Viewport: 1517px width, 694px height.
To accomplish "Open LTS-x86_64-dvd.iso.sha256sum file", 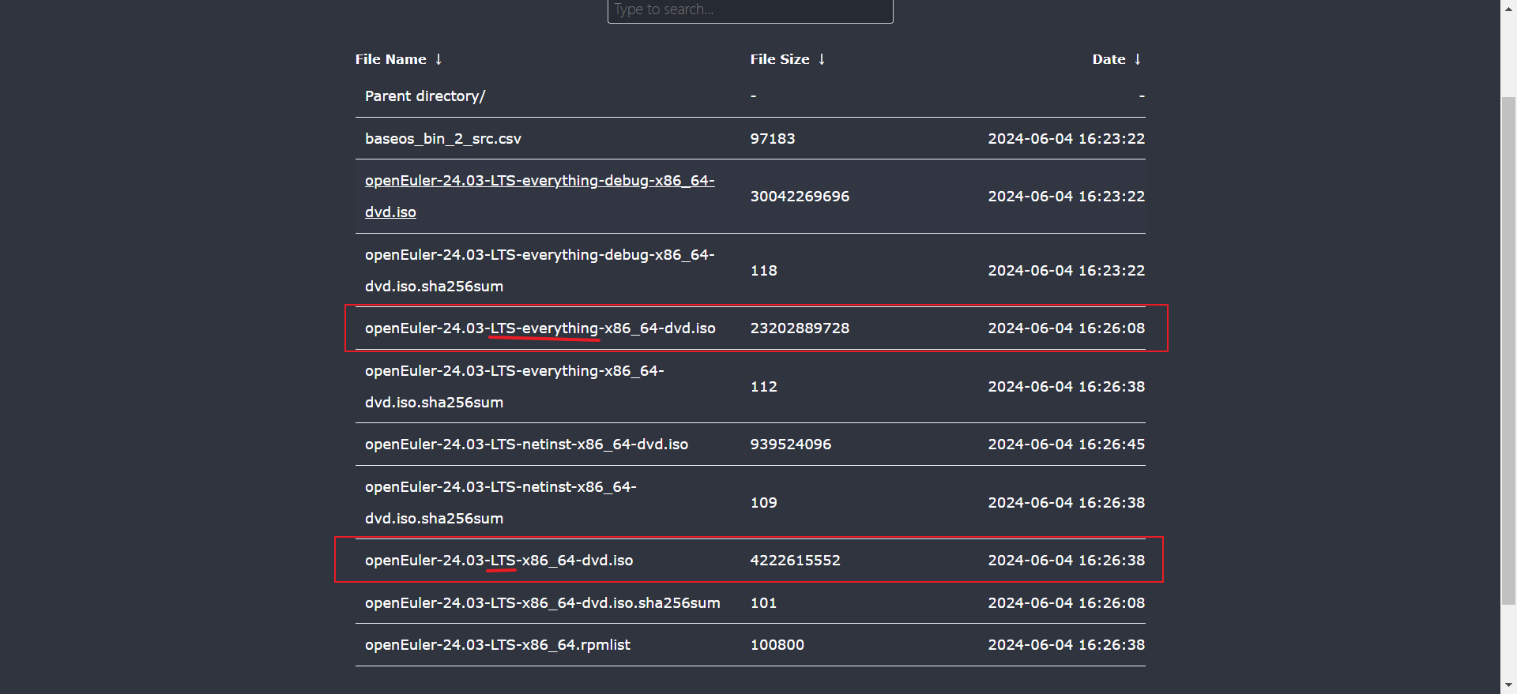I will point(542,603).
